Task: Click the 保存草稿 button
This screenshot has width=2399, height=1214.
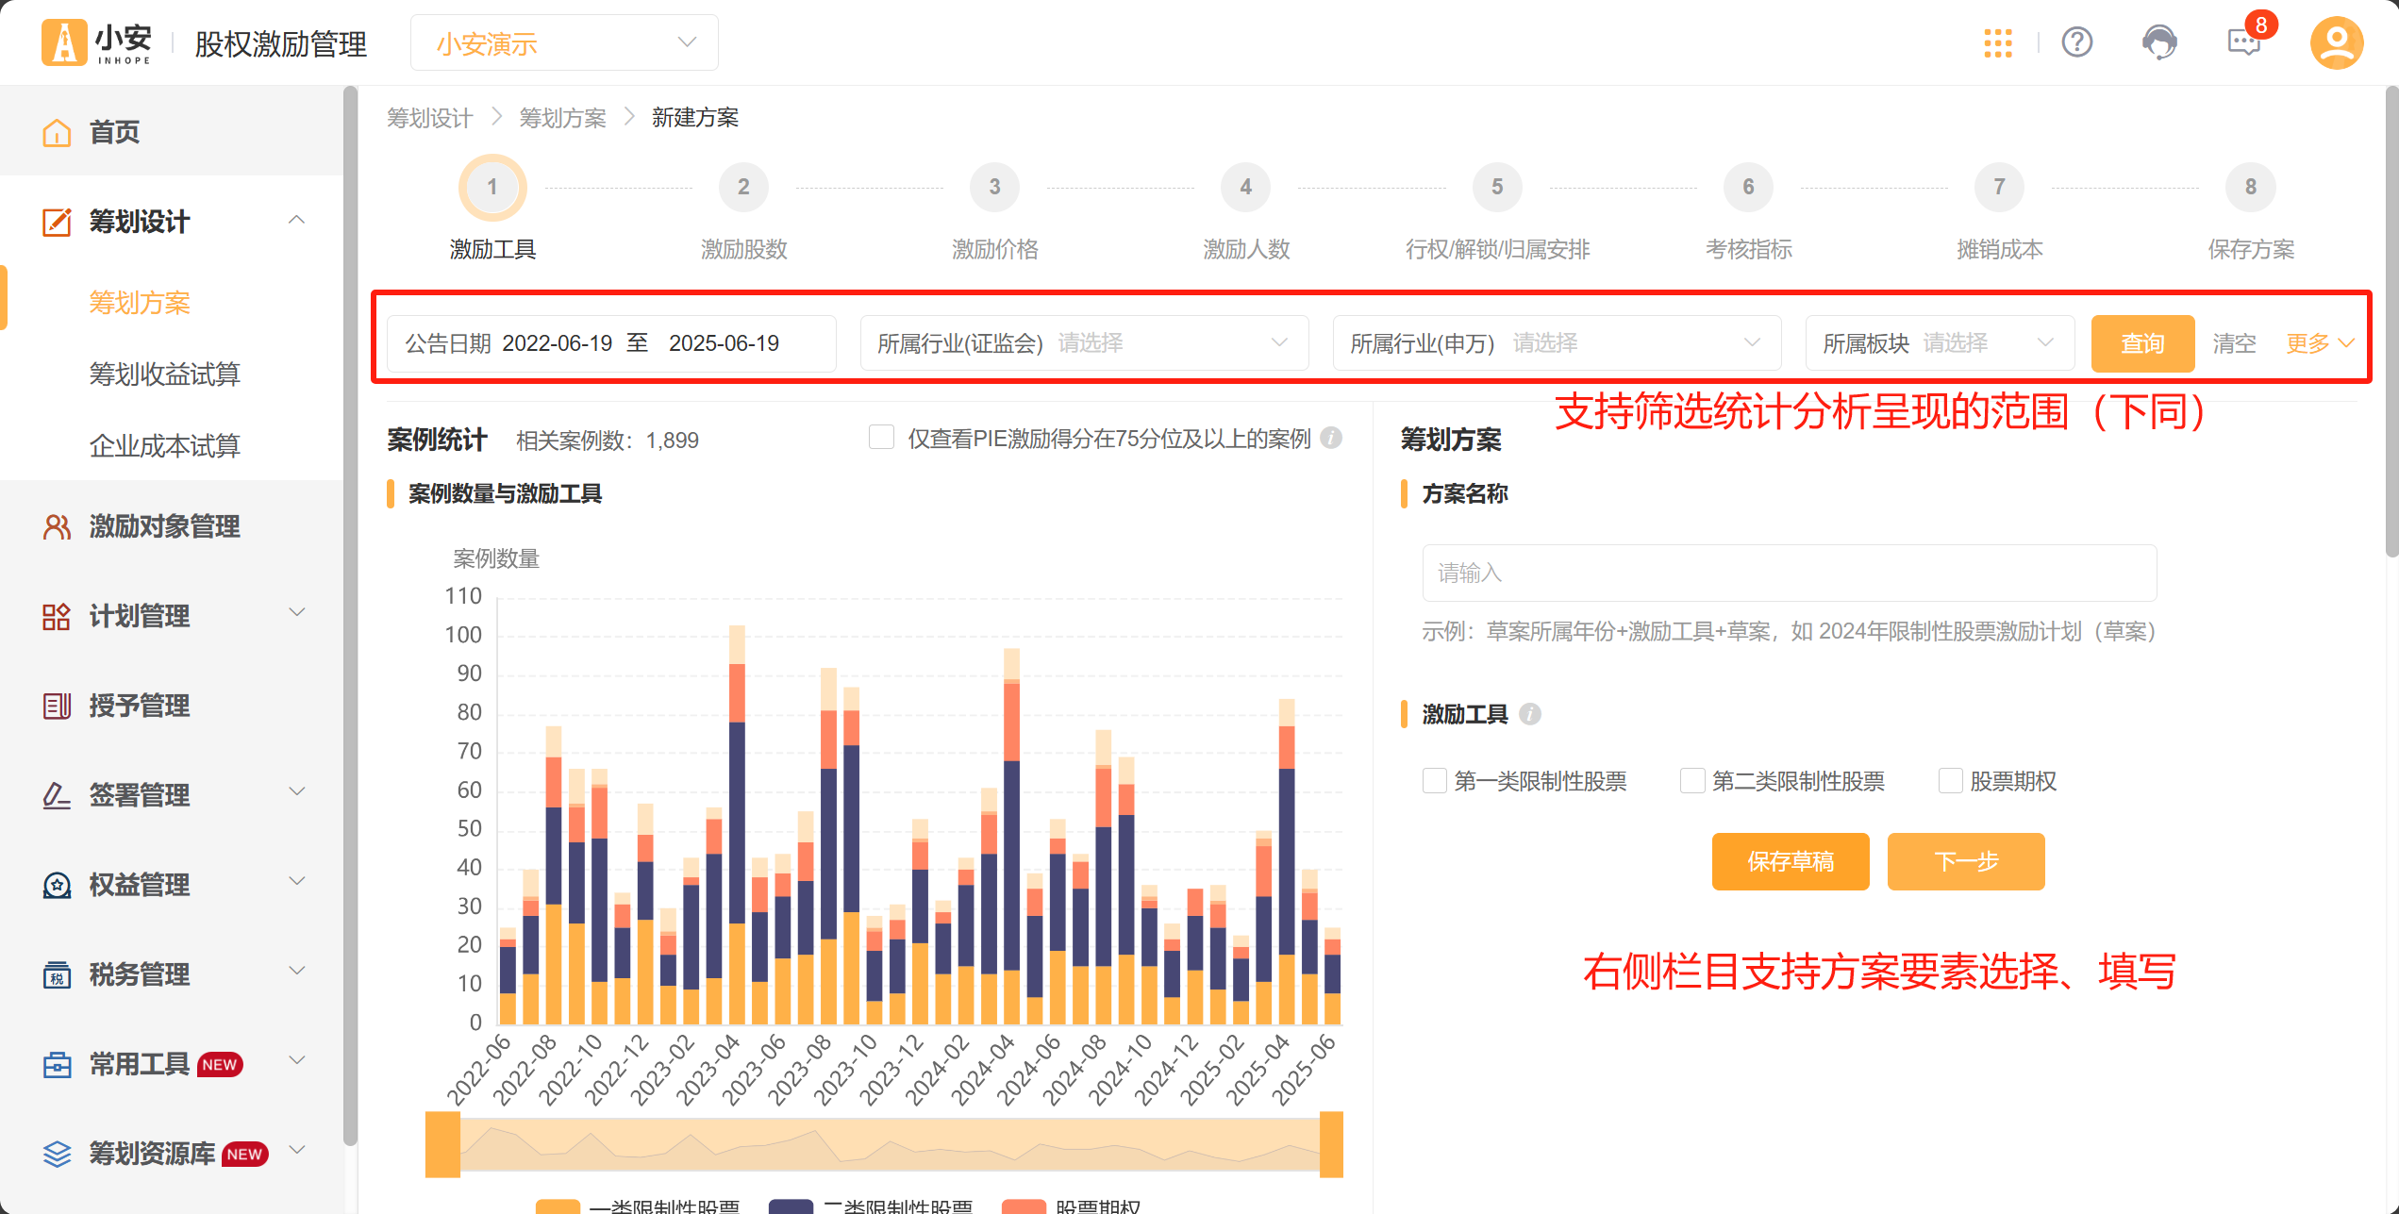Action: point(1790,861)
